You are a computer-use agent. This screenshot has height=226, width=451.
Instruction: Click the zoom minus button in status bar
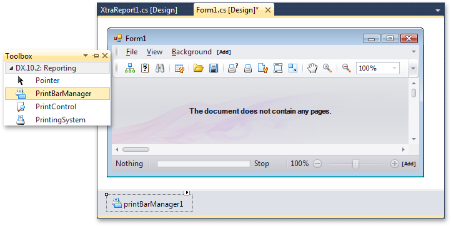click(317, 164)
